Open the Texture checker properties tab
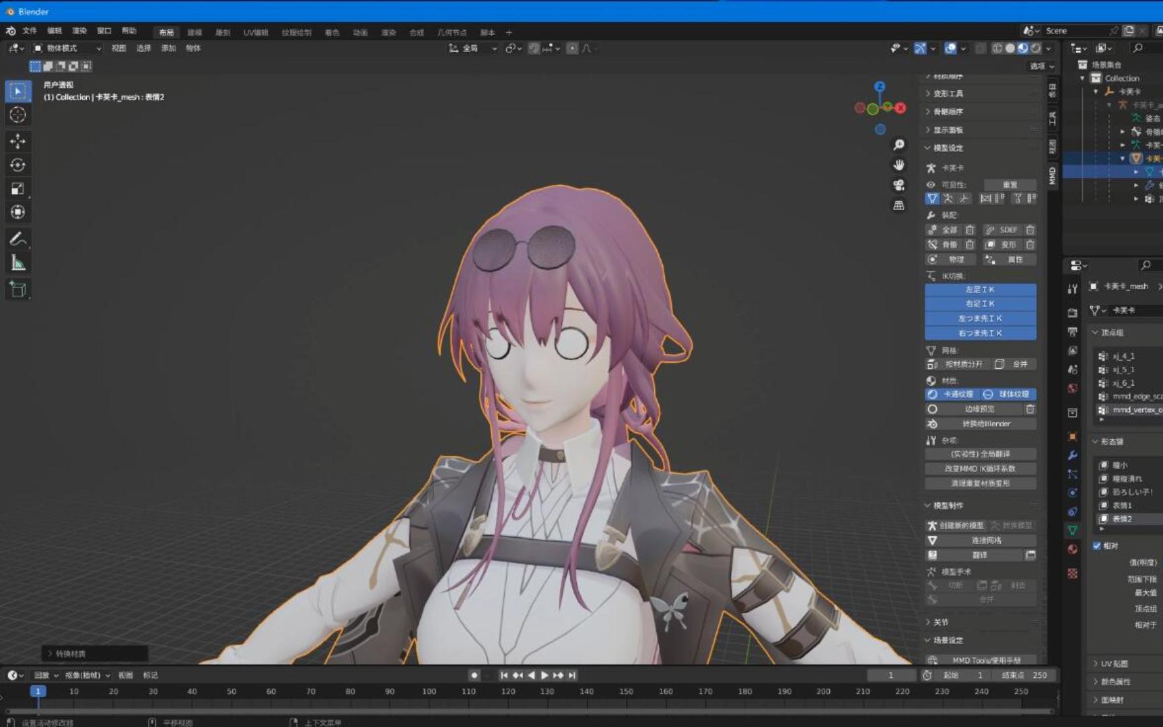 tap(1072, 574)
